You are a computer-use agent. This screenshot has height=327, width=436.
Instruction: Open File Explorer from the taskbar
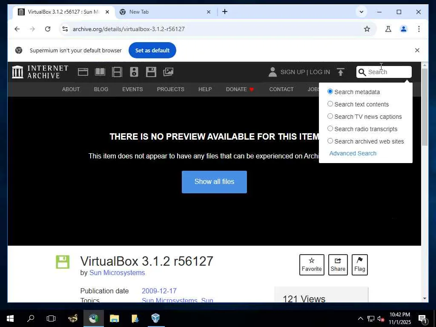pyautogui.click(x=114, y=318)
